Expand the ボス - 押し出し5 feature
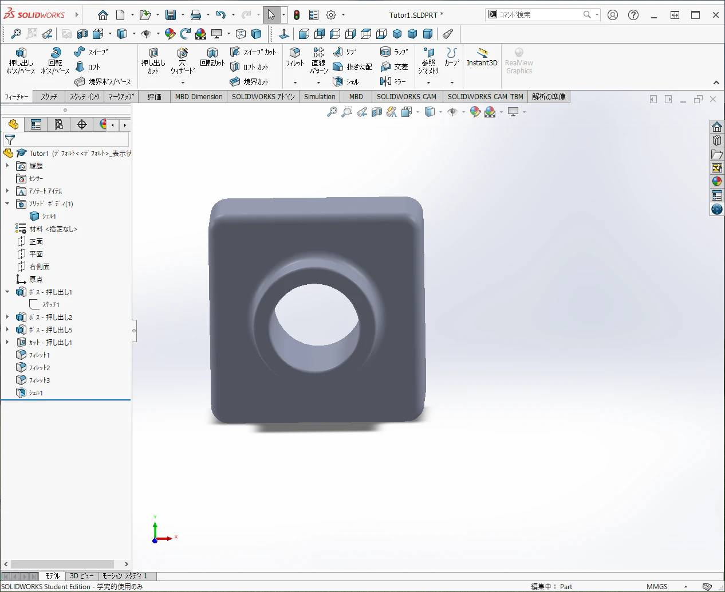Image resolution: width=725 pixels, height=592 pixels. pos(7,330)
